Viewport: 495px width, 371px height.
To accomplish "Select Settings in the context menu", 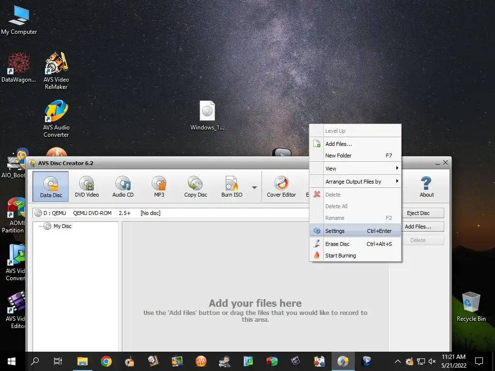I will tap(355, 231).
